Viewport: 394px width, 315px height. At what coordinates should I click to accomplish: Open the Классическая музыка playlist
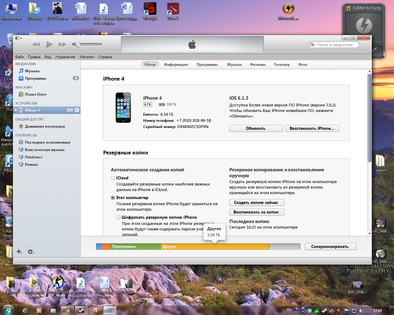click(x=44, y=150)
